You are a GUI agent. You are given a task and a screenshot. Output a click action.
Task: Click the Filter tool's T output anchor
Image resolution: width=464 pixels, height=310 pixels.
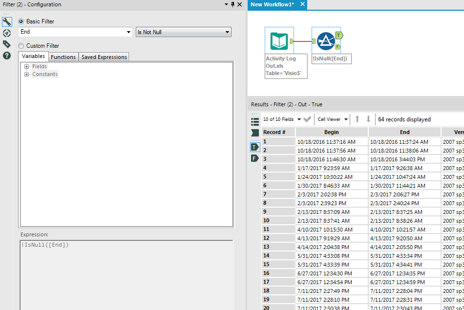point(339,36)
